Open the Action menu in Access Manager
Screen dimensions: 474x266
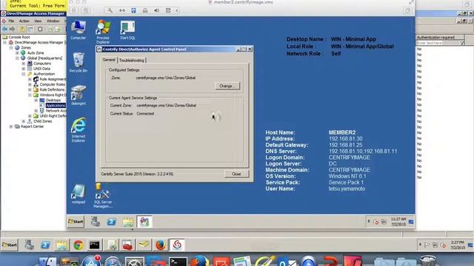pyautogui.click(x=24, y=21)
